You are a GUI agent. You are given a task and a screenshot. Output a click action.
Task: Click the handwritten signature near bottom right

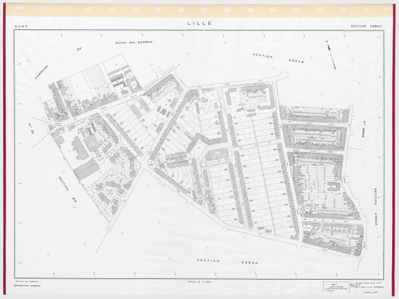click(352, 285)
